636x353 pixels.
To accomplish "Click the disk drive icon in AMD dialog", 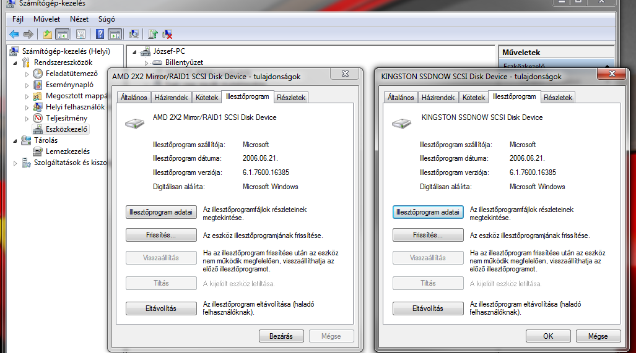I will 134,124.
